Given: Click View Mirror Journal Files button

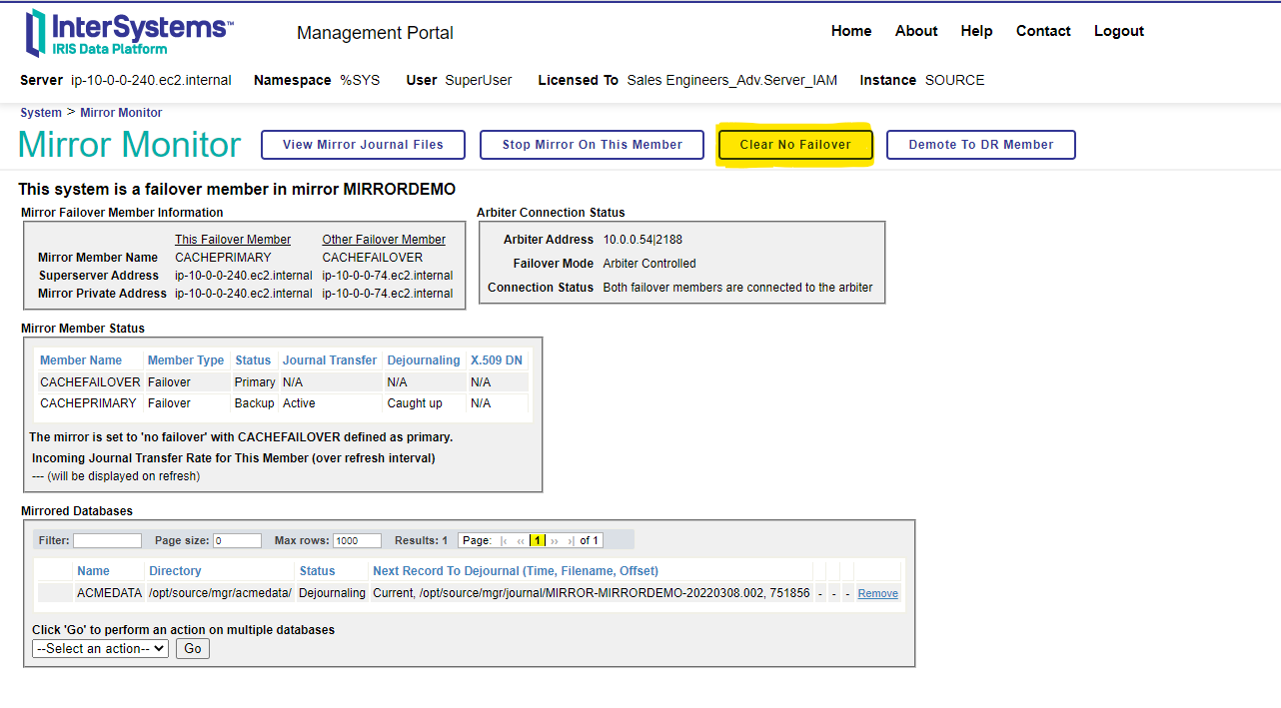Looking at the screenshot, I should 363,145.
